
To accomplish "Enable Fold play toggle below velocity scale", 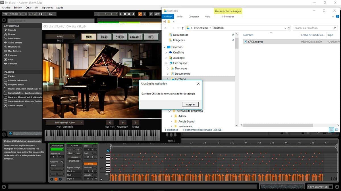I will [101, 179].
